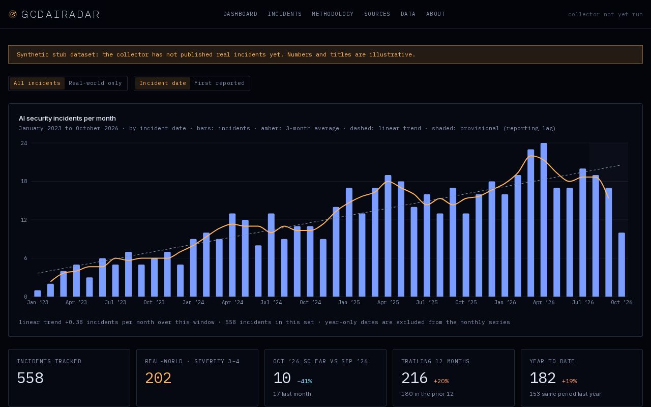Select the 'All incidents' filter toggle

[x=37, y=83]
